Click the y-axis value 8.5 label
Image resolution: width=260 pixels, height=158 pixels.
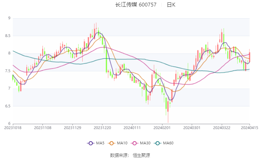point(7,36)
